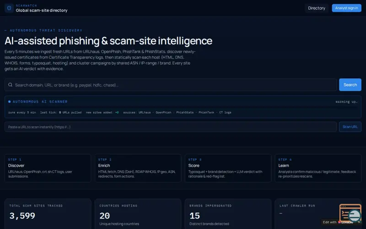Click the Step 2 Enrich card
The image size is (366, 229).
point(138,168)
